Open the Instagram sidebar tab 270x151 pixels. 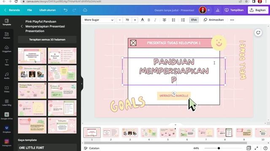tap(7, 143)
